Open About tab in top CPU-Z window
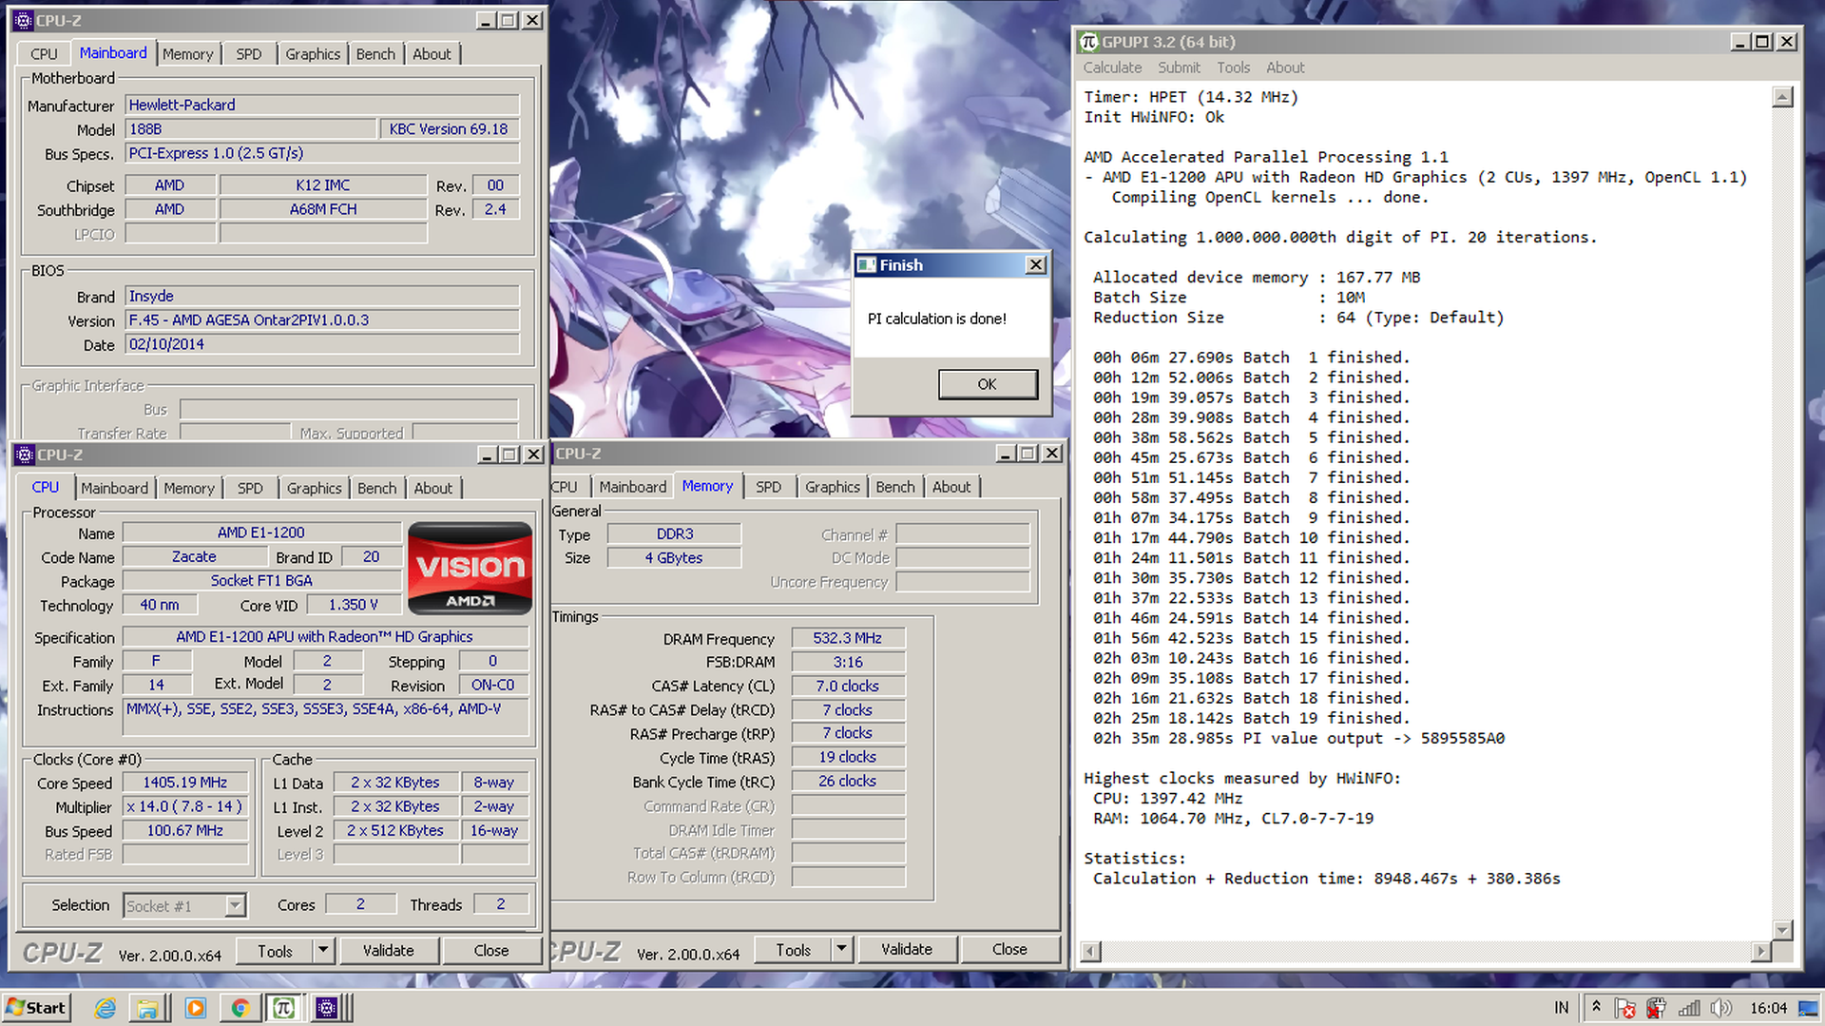This screenshot has width=1825, height=1026. [x=432, y=54]
